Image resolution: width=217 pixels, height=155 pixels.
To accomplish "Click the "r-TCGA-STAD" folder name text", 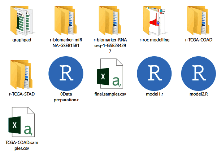I will tap(22, 94).
